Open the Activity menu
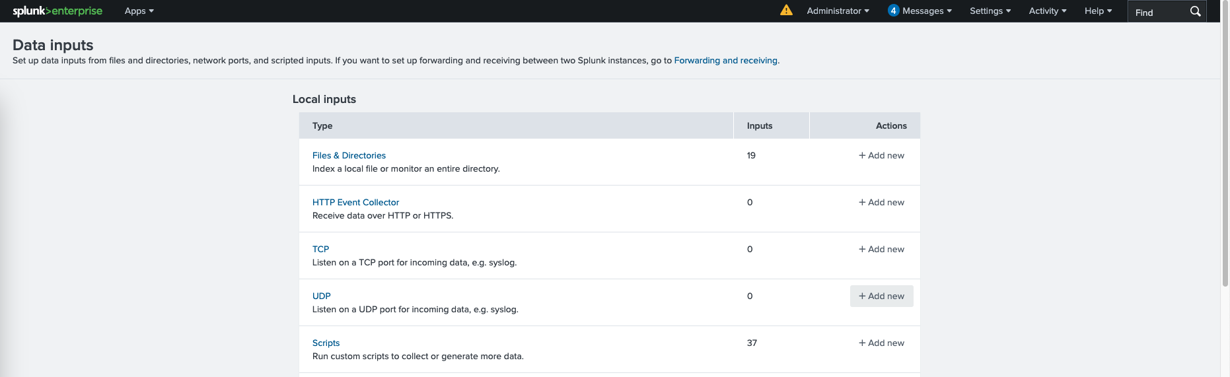 [x=1047, y=11]
